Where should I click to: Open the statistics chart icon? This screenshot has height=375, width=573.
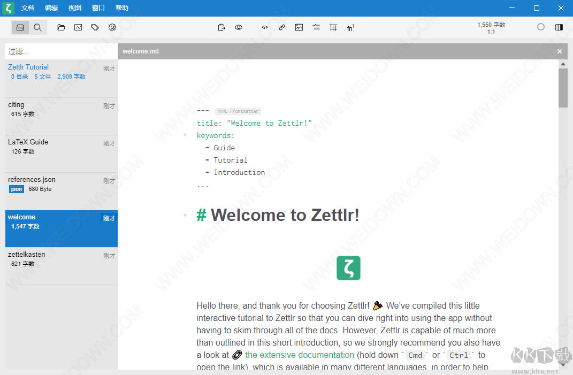click(x=78, y=27)
